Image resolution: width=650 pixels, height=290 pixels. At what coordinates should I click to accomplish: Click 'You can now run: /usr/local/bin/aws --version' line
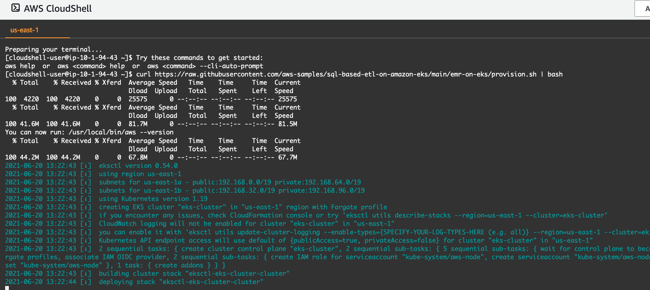[89, 132]
